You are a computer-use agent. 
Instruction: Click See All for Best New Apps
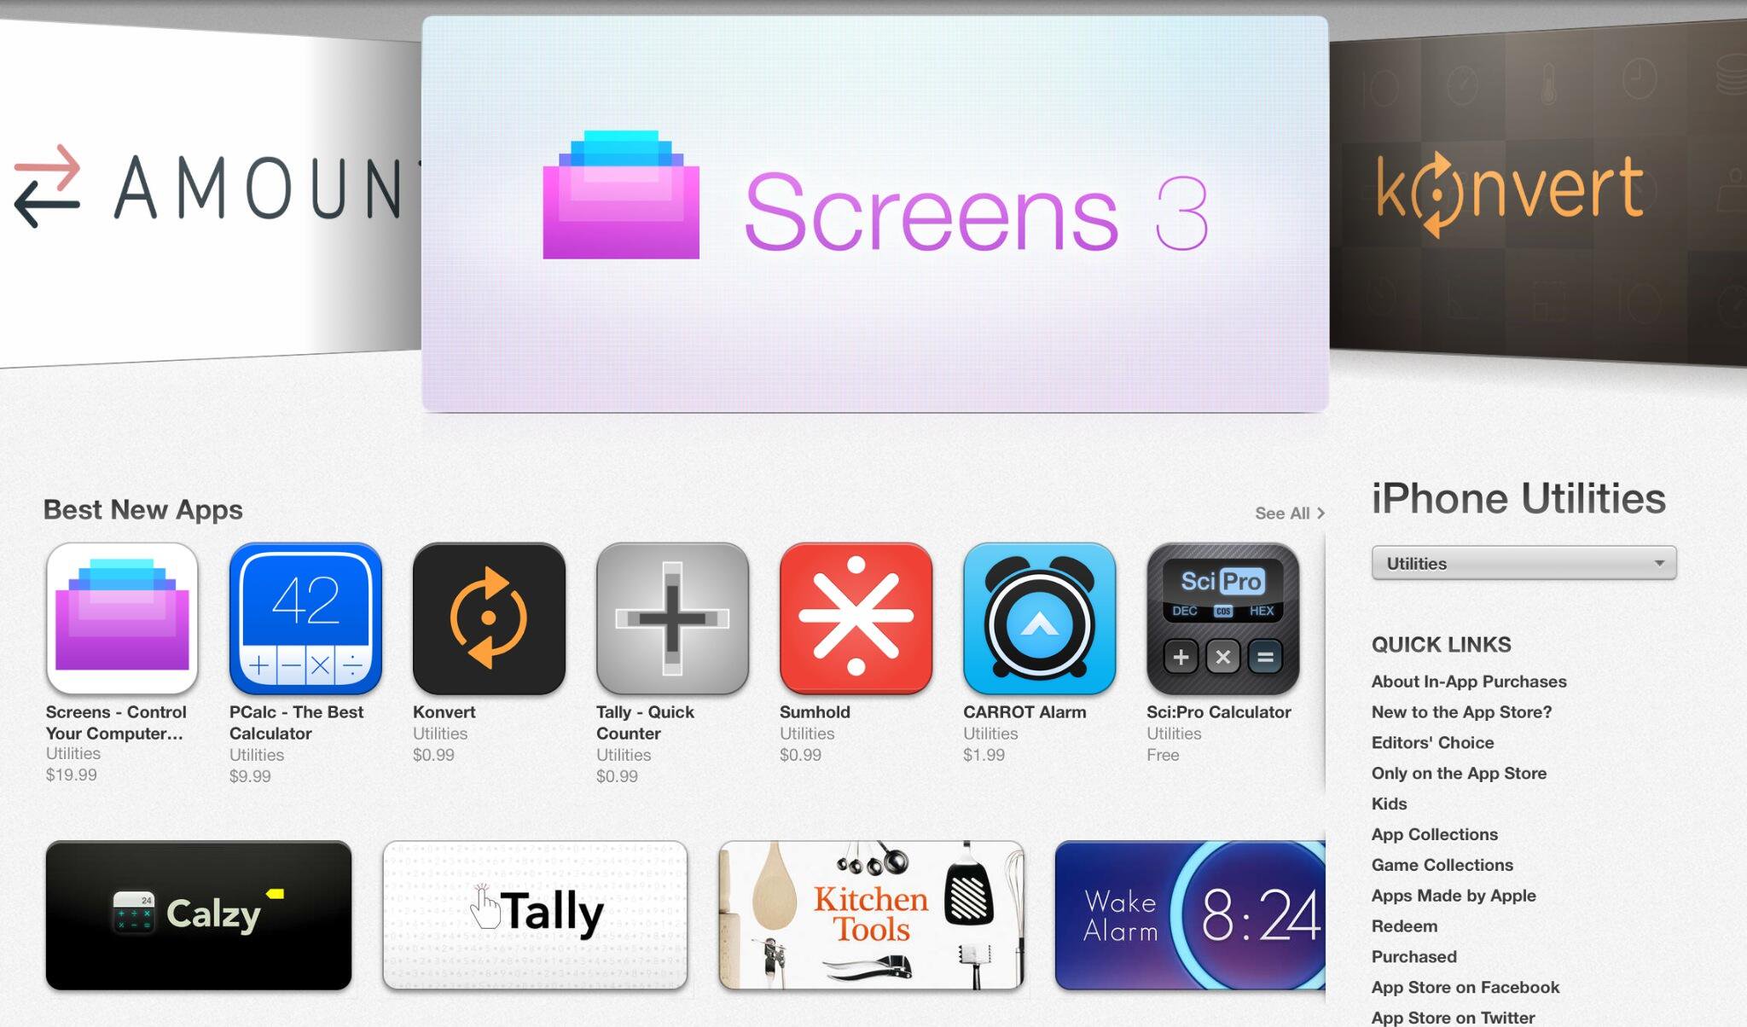1282,513
